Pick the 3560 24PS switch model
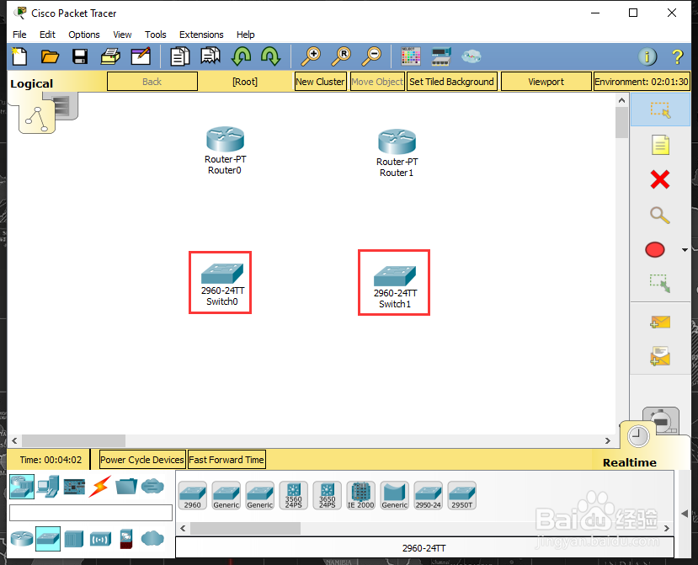 coord(293,495)
